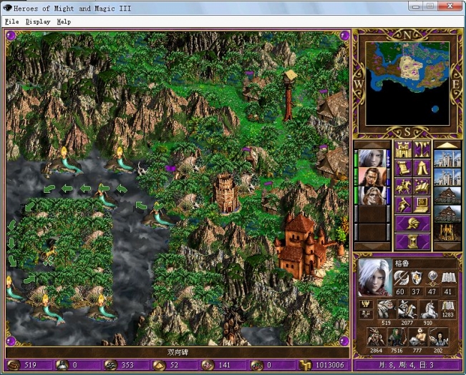The width and height of the screenshot is (466, 375).
Task: Click the End Turn hourglass button
Action: click(x=412, y=241)
